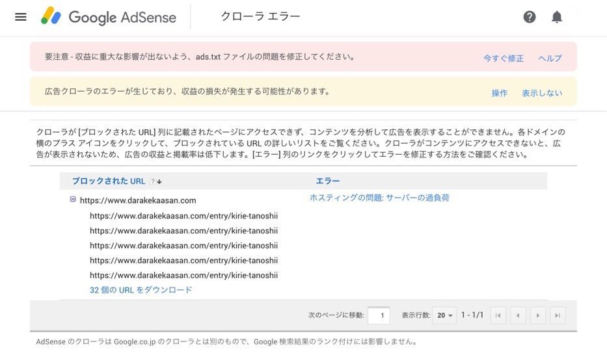
Task: Go to last page button
Action: click(x=558, y=315)
